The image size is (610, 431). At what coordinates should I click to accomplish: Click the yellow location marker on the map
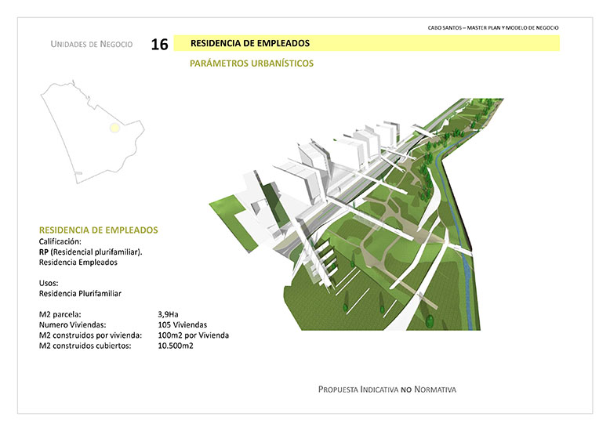coord(114,126)
